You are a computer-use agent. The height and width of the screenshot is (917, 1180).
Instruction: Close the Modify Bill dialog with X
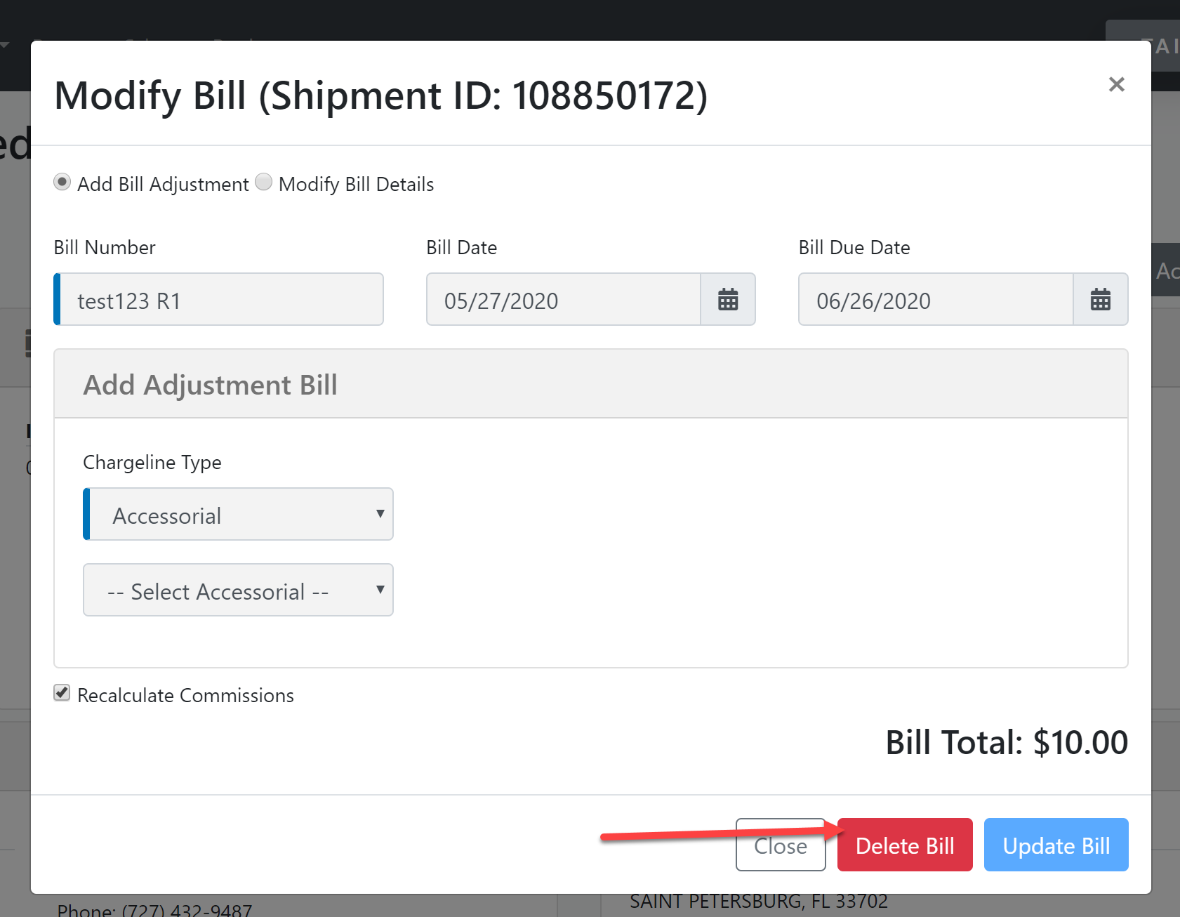point(1116,84)
